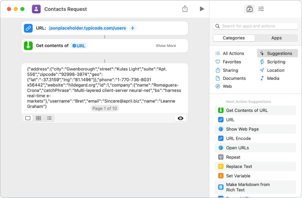The height and width of the screenshot is (198, 302).
Task: Open the Shortcut Details pane
Action: [x=261, y=9]
